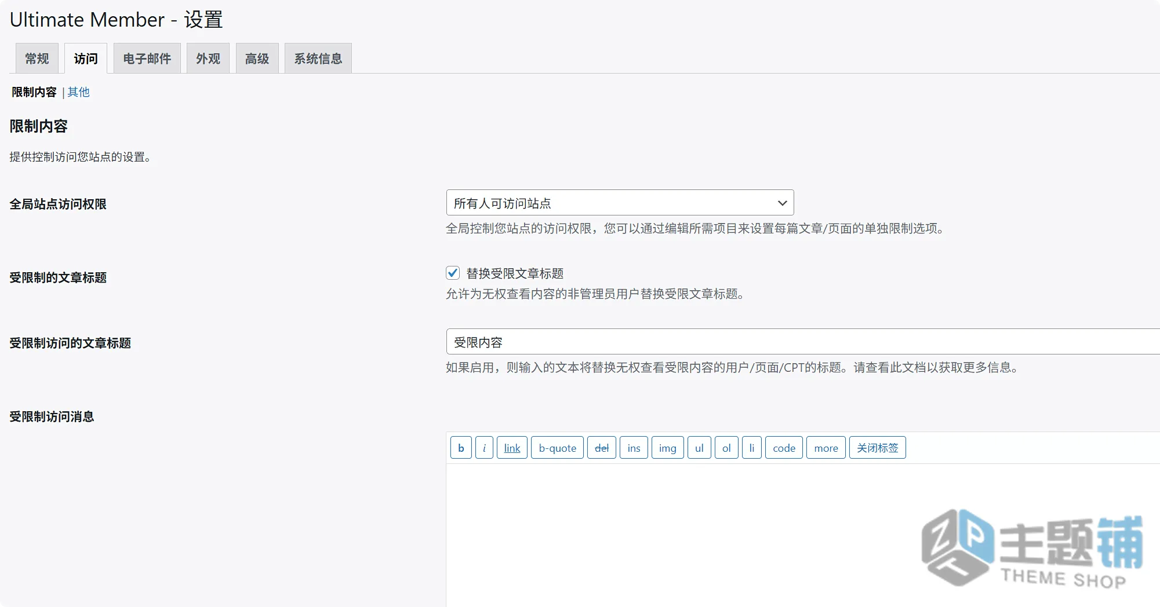1160x607 pixels.
Task: Click the more tag button
Action: click(x=826, y=448)
